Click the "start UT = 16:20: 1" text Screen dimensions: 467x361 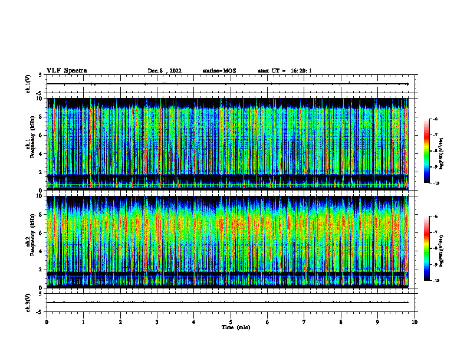pos(285,71)
